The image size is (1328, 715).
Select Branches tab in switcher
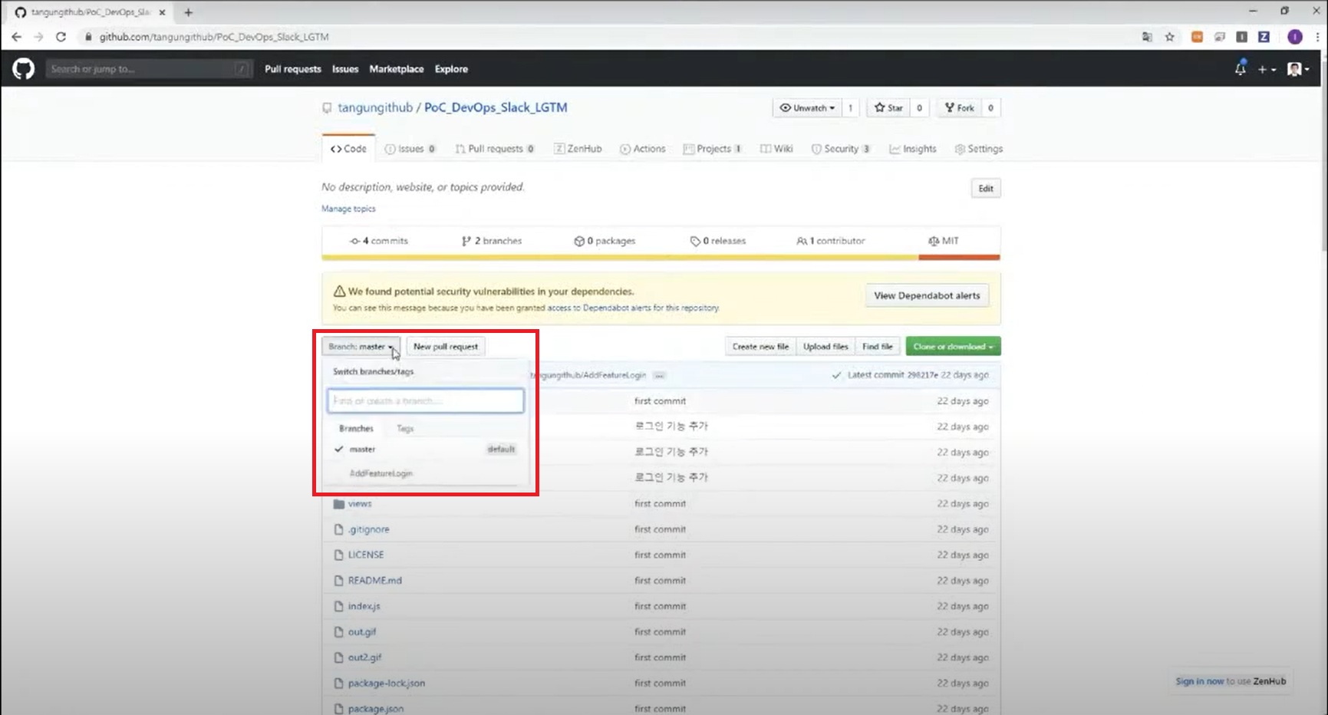[x=356, y=429]
